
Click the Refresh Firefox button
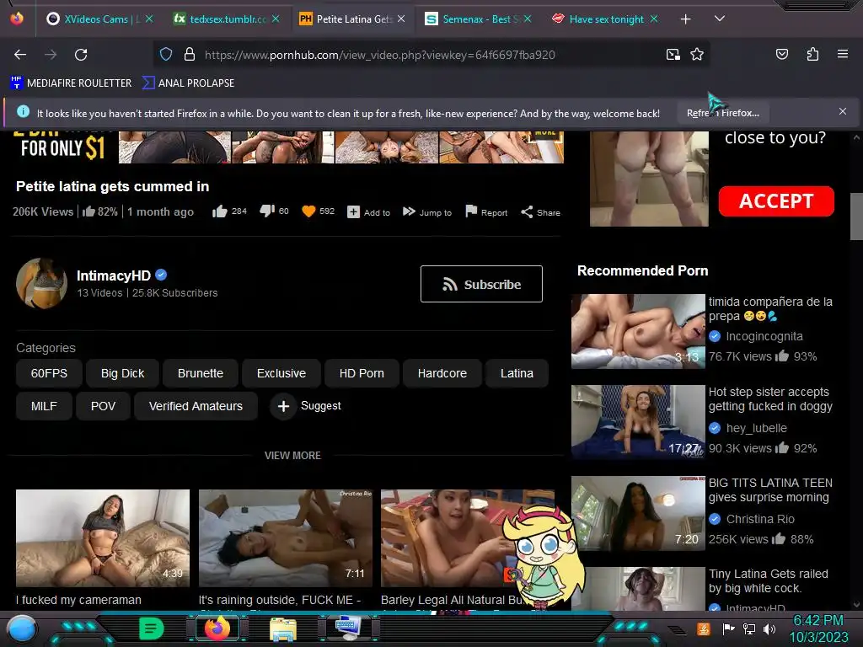click(x=723, y=114)
